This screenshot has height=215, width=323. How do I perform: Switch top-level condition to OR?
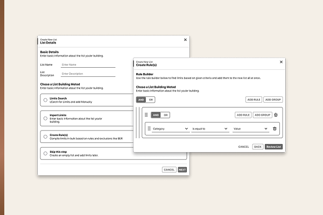(151, 100)
